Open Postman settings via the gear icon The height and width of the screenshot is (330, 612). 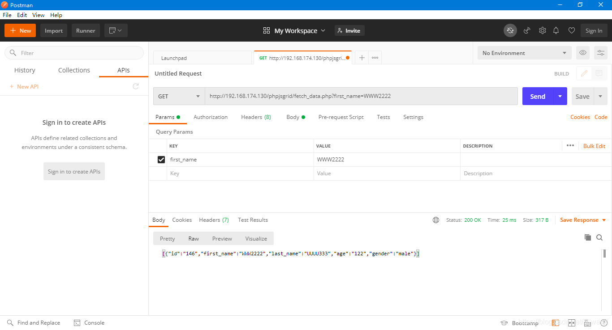[x=542, y=30]
